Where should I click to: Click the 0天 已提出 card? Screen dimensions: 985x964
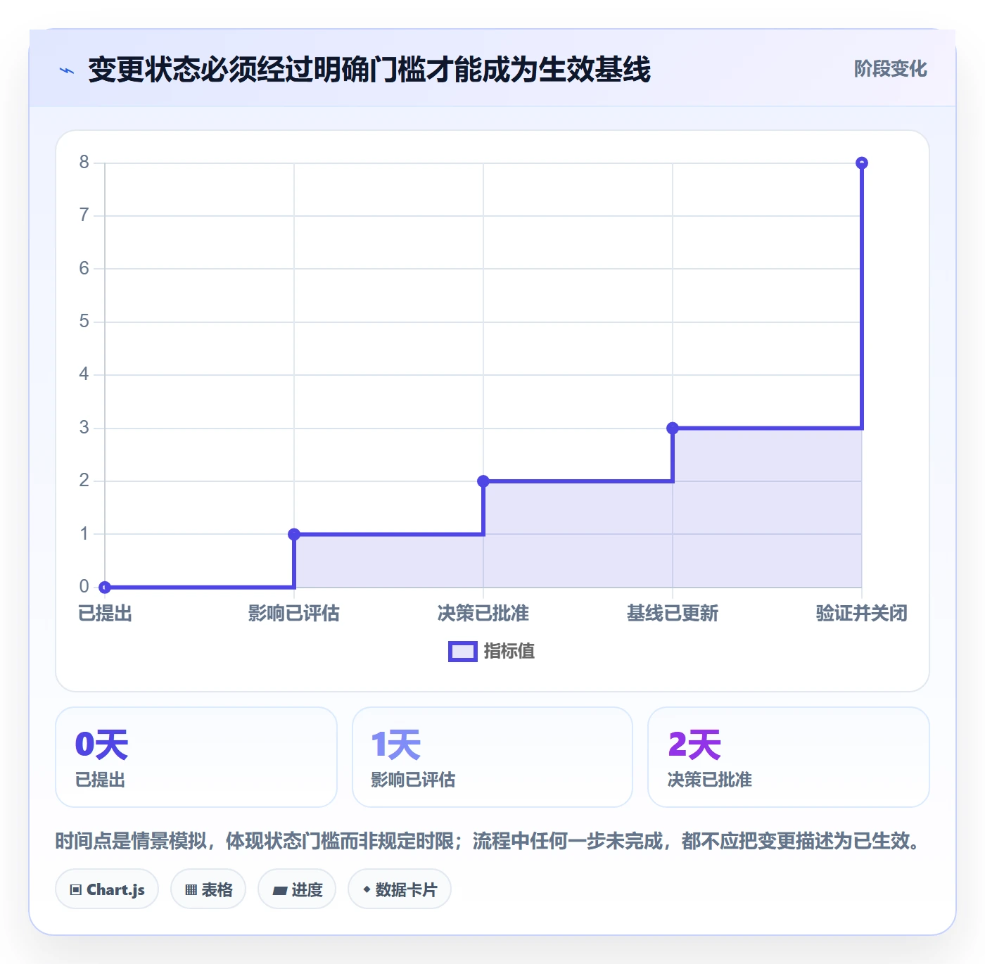tap(196, 757)
